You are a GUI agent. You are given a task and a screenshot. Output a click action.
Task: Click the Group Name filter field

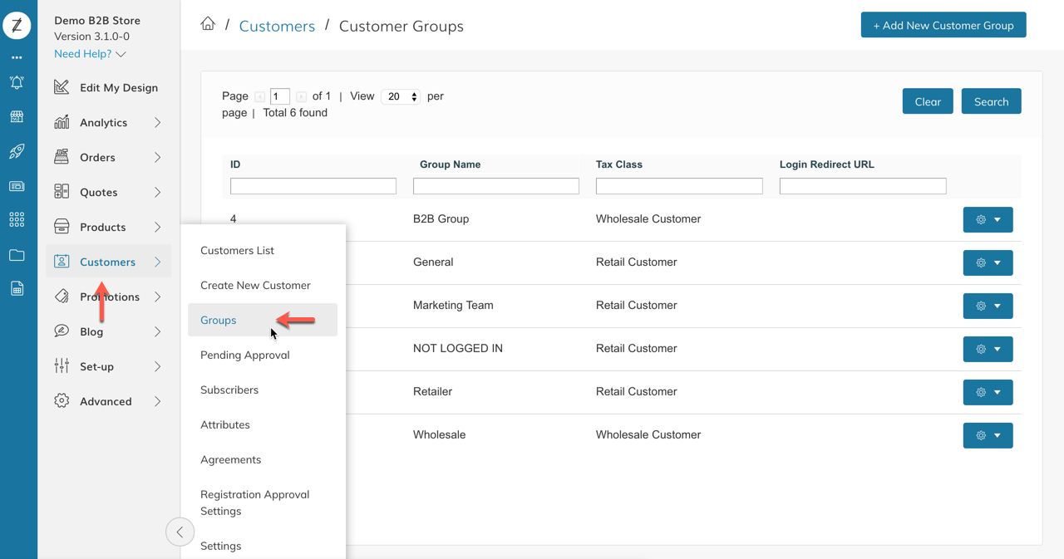pos(496,186)
